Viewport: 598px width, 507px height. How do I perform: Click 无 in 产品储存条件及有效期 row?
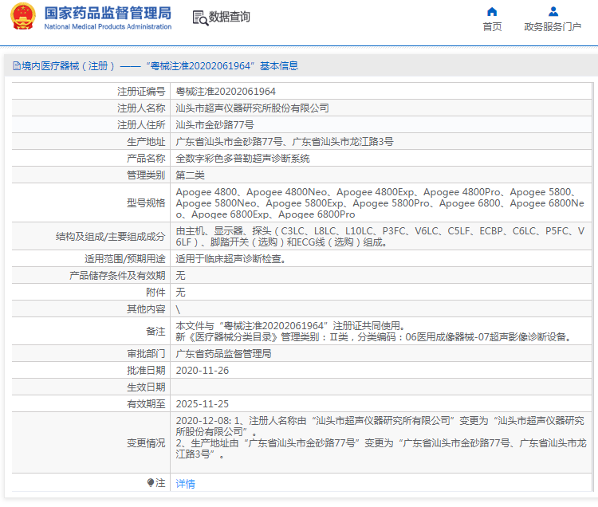180,276
